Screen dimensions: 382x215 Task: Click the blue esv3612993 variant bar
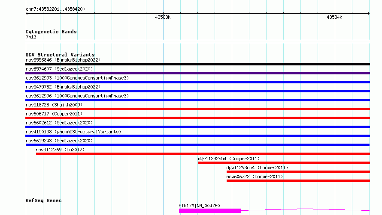pyautogui.click(x=197, y=82)
